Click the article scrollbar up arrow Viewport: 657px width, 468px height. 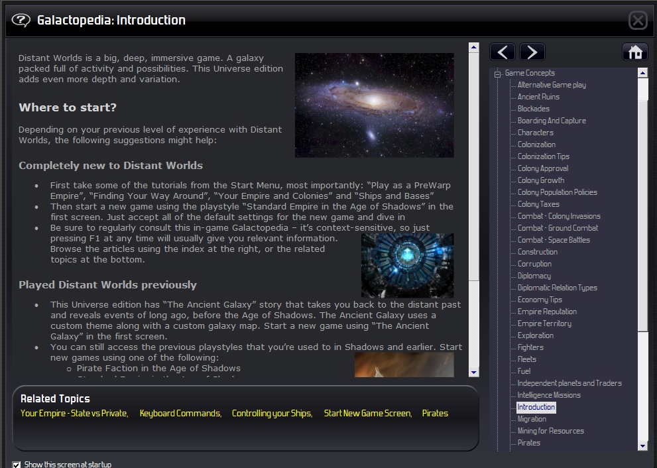point(474,47)
